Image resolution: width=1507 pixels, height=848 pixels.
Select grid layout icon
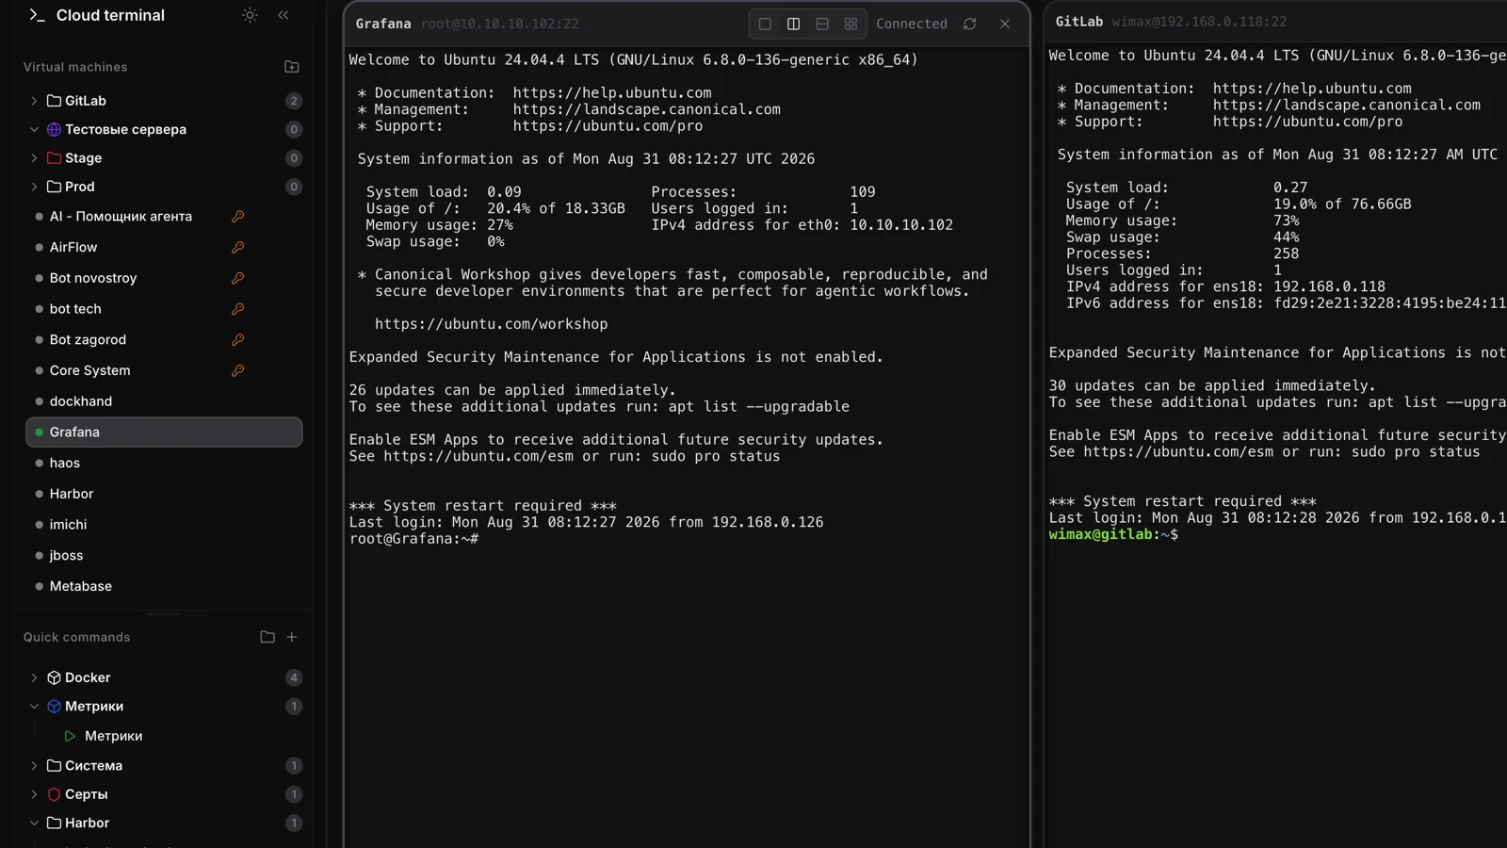tap(851, 24)
